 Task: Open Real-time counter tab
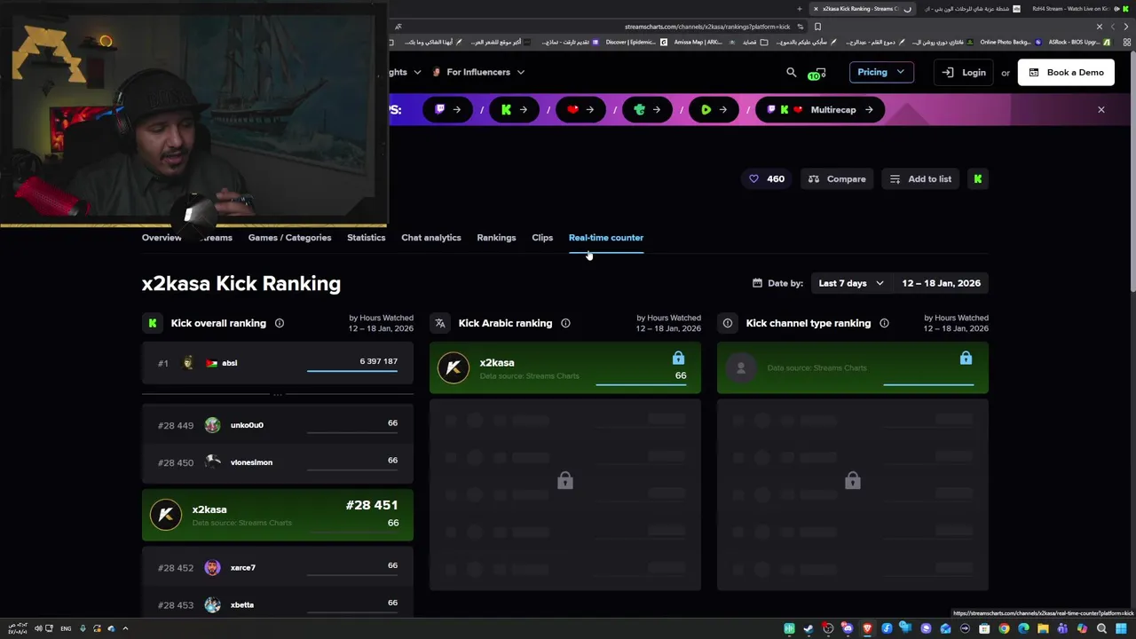pyautogui.click(x=606, y=238)
